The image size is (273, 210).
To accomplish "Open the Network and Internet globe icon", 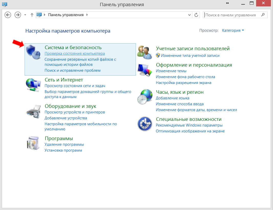I will (33, 85).
